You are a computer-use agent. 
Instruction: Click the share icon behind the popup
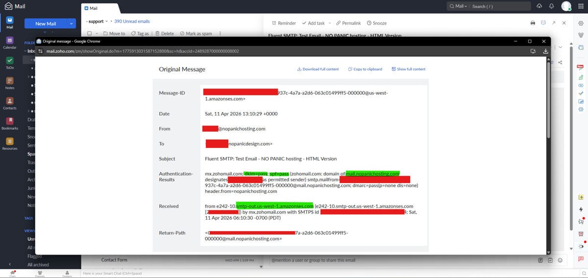pos(560,62)
